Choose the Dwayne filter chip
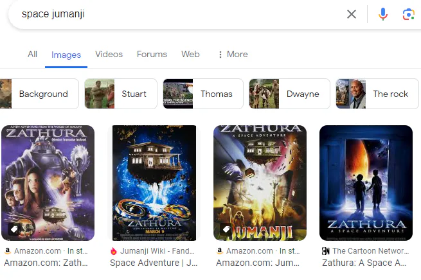421x280 pixels. pyautogui.click(x=289, y=94)
